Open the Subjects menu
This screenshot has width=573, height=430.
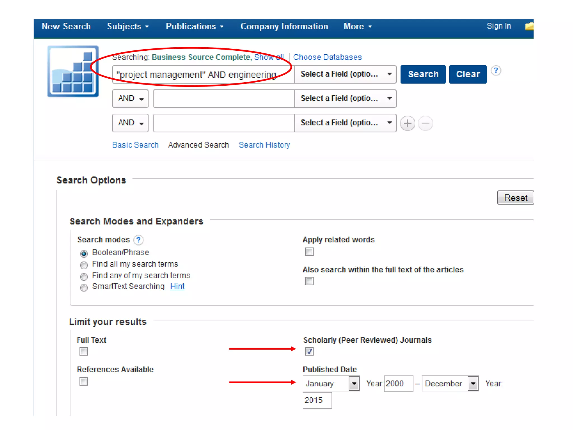128,26
